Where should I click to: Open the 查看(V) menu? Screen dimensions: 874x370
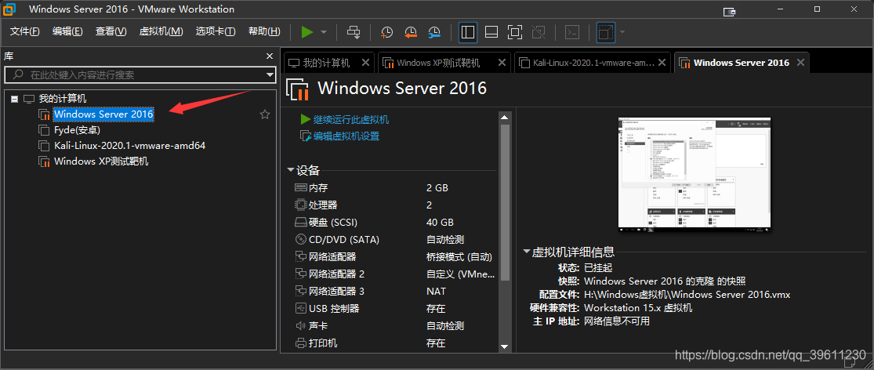(111, 31)
